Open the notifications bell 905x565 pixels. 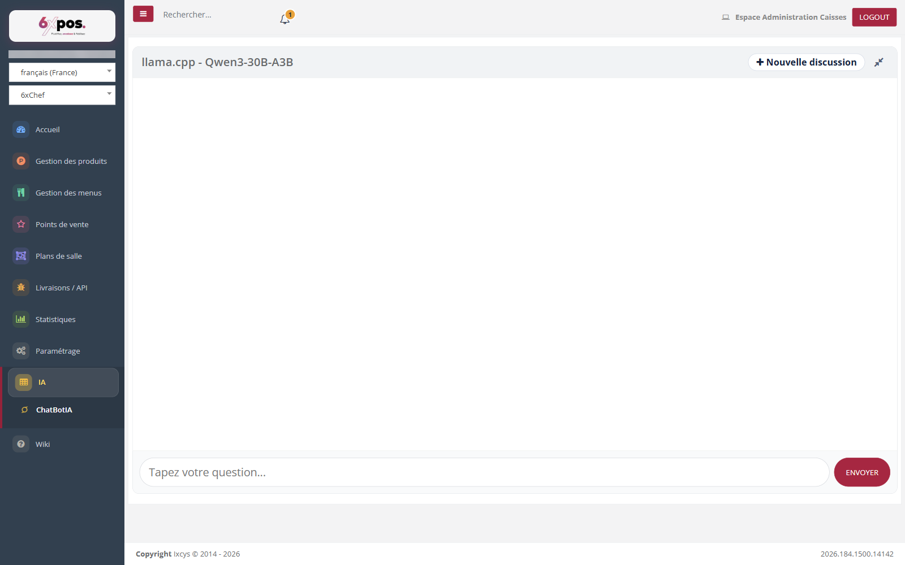click(285, 19)
